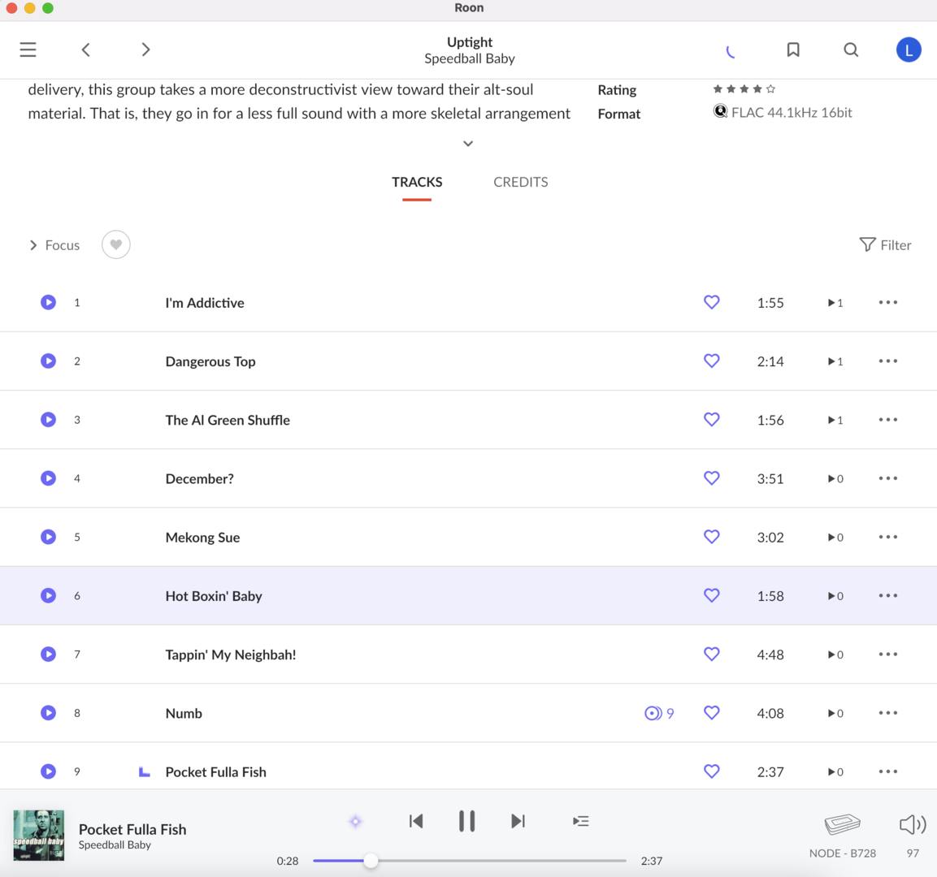This screenshot has width=937, height=877.
Task: Open the profile avatar labeled L
Action: (909, 50)
